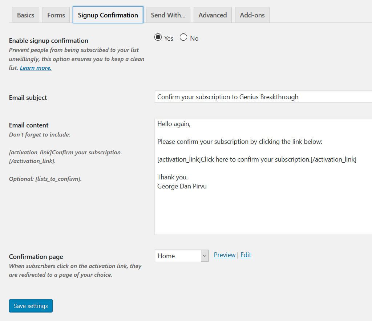The width and height of the screenshot is (372, 321).
Task: Select Yes for enable signup confirmation
Action: (158, 37)
